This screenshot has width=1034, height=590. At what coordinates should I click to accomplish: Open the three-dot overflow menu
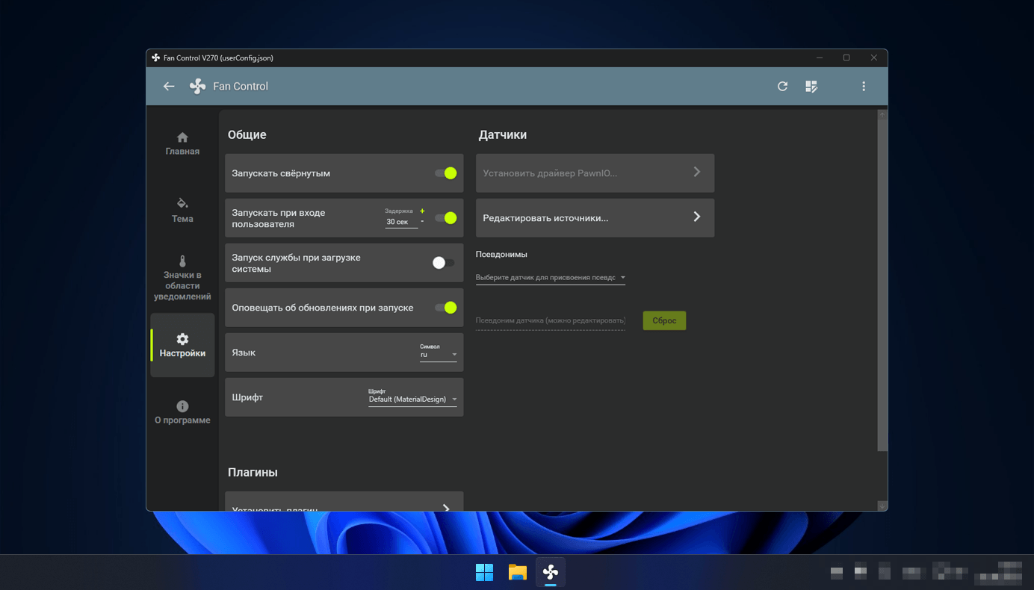click(x=864, y=87)
